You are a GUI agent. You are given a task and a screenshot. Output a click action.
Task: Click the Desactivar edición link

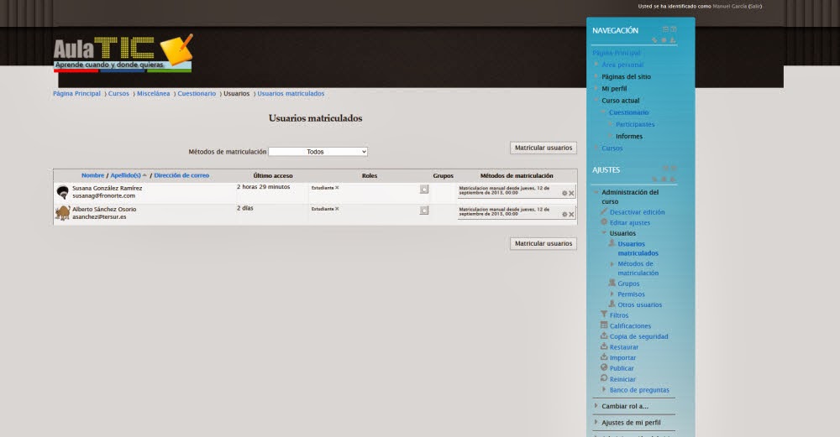637,212
